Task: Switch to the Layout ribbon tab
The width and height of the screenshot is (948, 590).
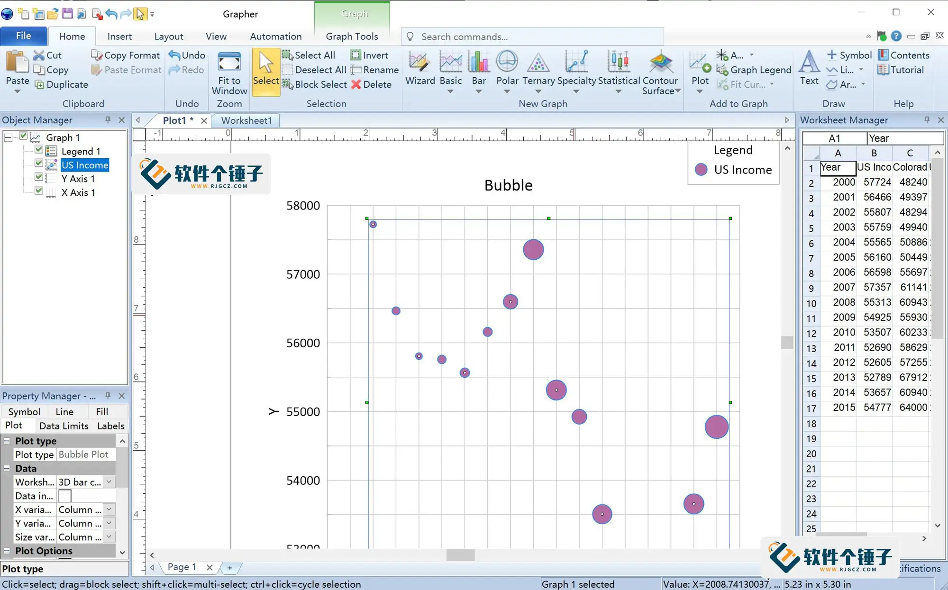Action: pyautogui.click(x=169, y=36)
